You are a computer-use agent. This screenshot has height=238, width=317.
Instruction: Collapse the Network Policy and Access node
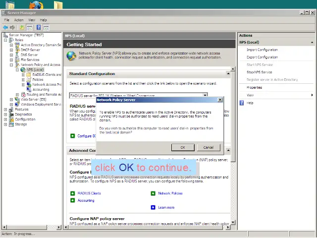point(11,65)
